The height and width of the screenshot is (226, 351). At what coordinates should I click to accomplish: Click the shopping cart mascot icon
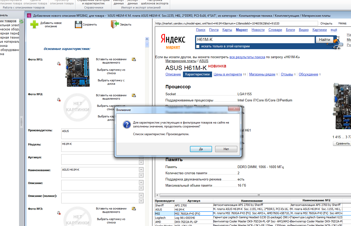338,42
